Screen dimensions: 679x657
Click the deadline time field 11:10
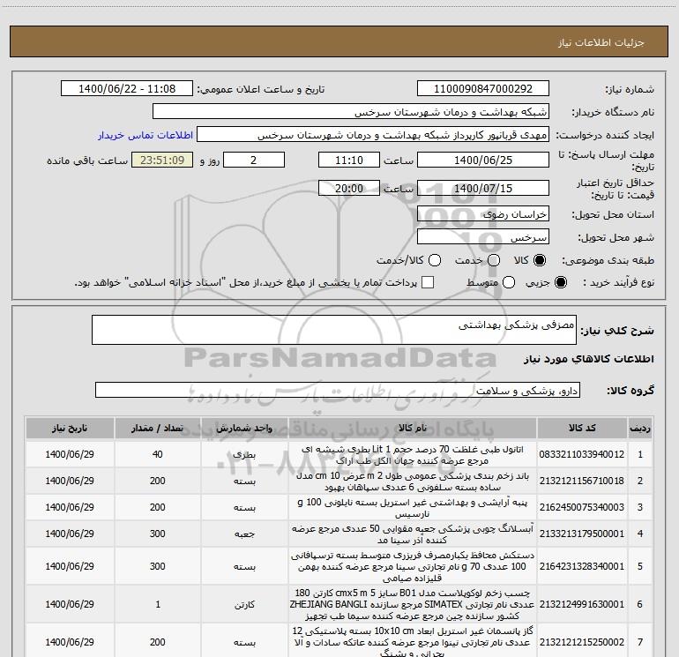pos(349,160)
